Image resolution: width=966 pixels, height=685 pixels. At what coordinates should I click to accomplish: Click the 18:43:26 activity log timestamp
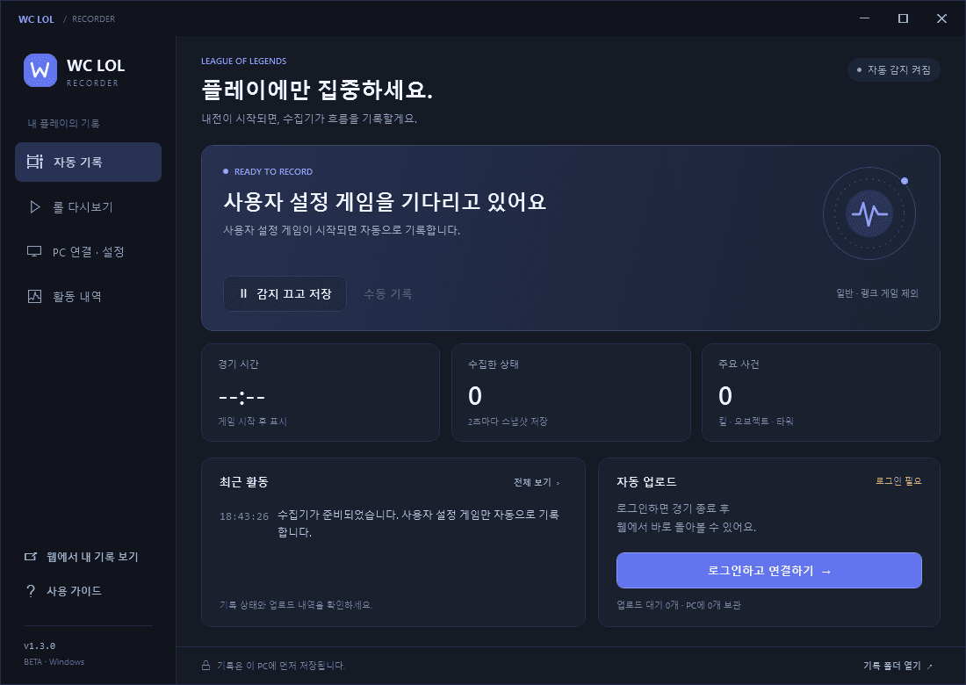pos(244,516)
